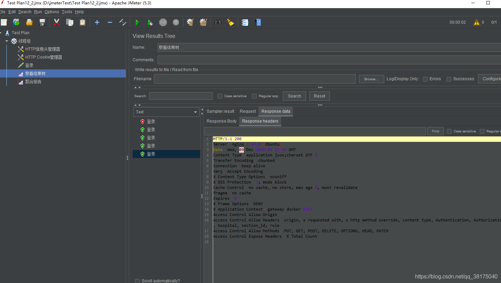The image size is (501, 283).
Task: Open the Run menu
Action: coord(38,12)
